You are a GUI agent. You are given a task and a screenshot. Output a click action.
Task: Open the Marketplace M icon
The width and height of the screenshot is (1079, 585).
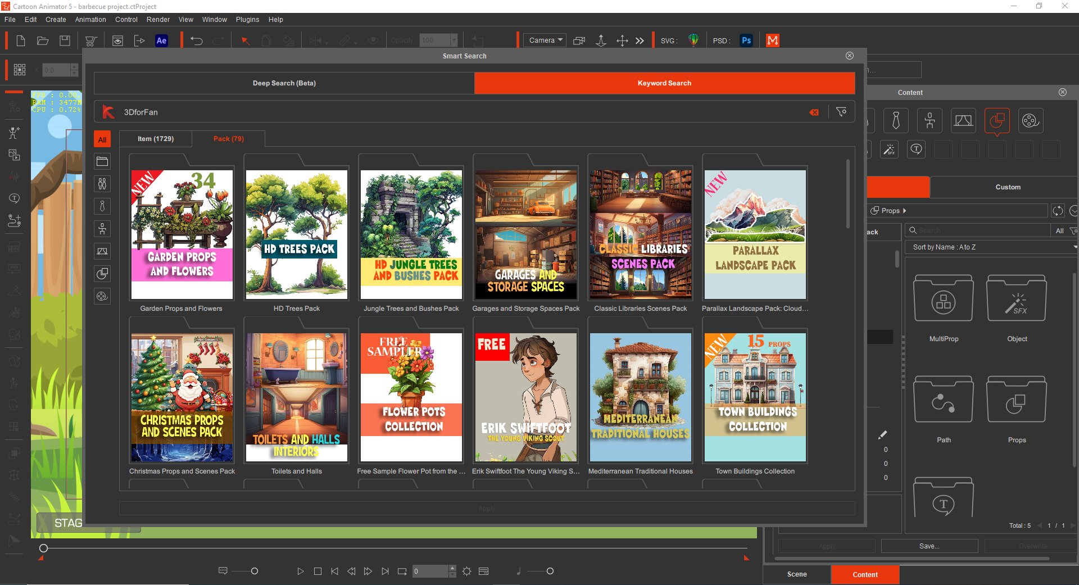tap(773, 40)
